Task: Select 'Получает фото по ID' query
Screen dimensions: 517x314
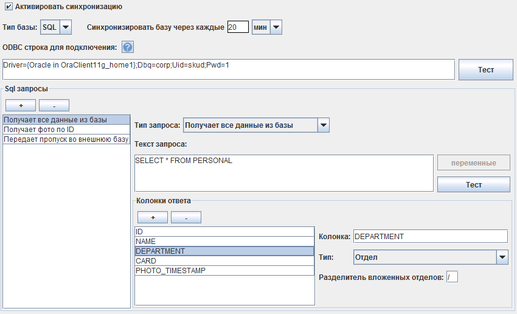Action: pyautogui.click(x=66, y=130)
